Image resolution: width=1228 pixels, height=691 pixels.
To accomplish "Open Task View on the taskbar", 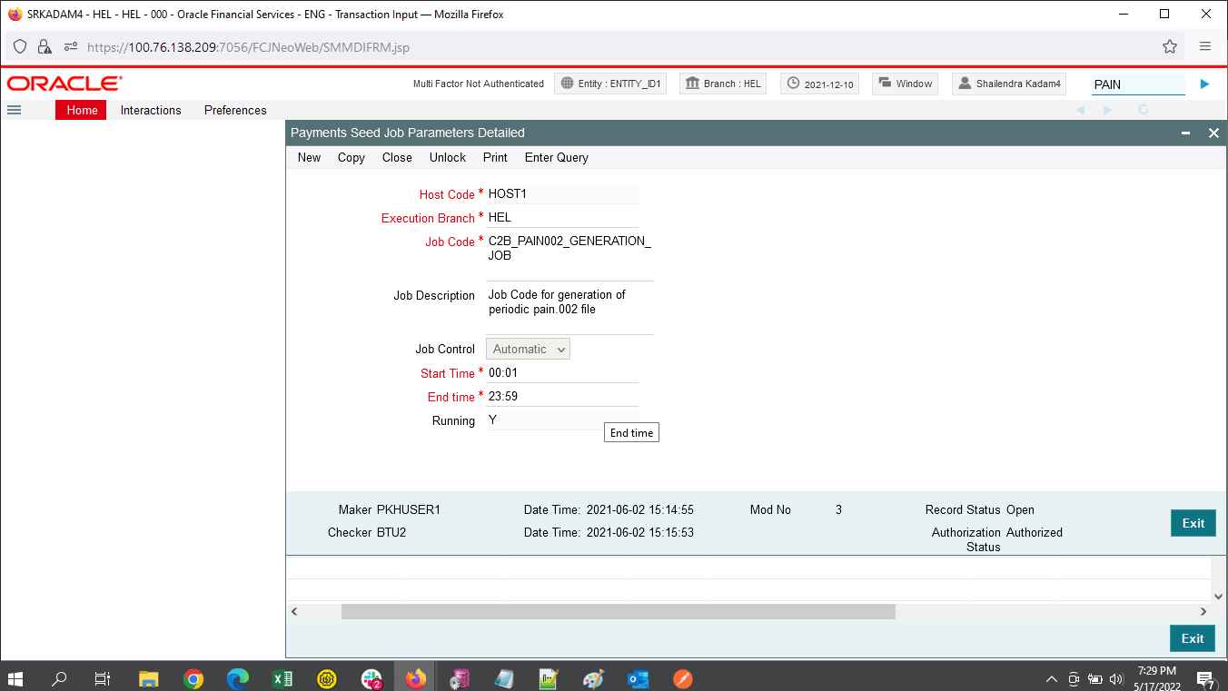I will [103, 678].
